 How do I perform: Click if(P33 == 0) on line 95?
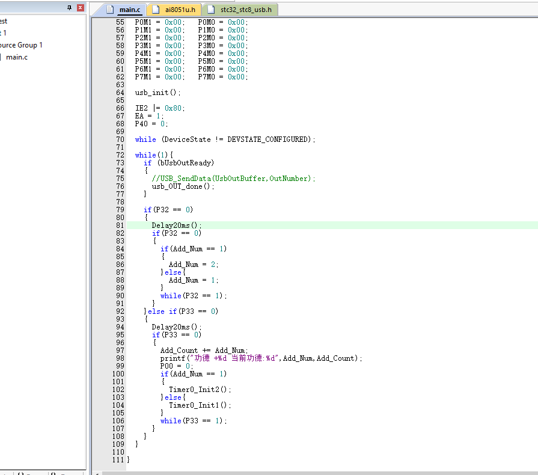[x=177, y=335]
